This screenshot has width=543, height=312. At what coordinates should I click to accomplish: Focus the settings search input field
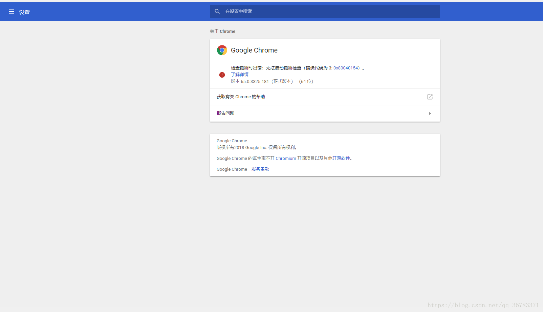[x=325, y=12]
